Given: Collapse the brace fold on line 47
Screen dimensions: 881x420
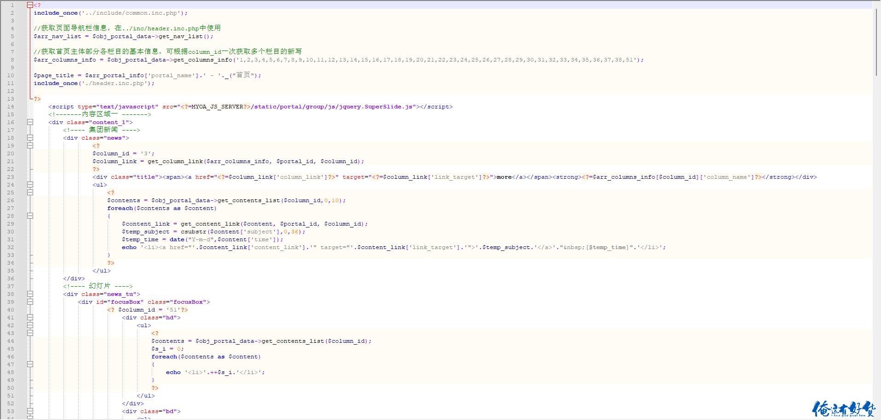Looking at the screenshot, I should [x=30, y=364].
